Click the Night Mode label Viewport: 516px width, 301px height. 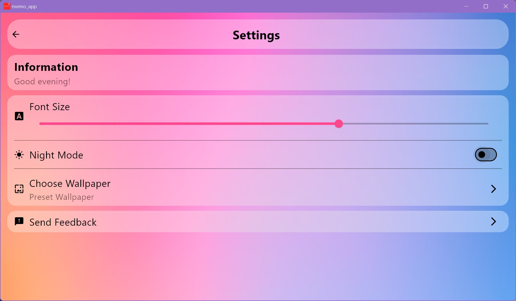tap(56, 155)
